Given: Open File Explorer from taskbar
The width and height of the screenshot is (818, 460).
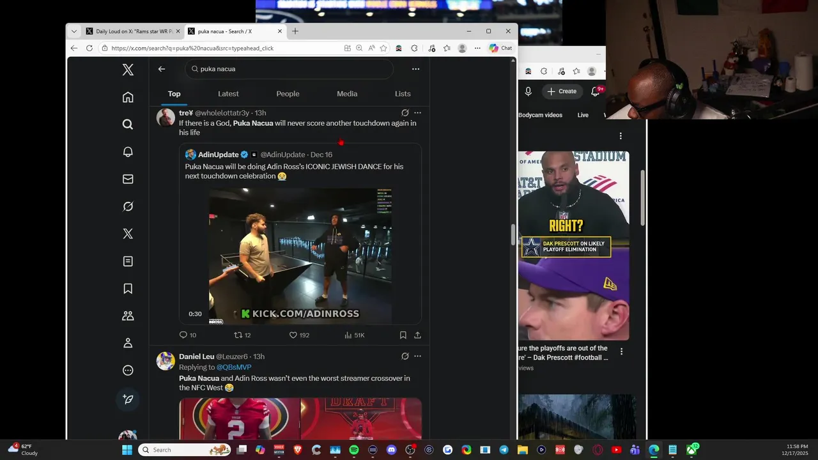Looking at the screenshot, I should pos(523,450).
